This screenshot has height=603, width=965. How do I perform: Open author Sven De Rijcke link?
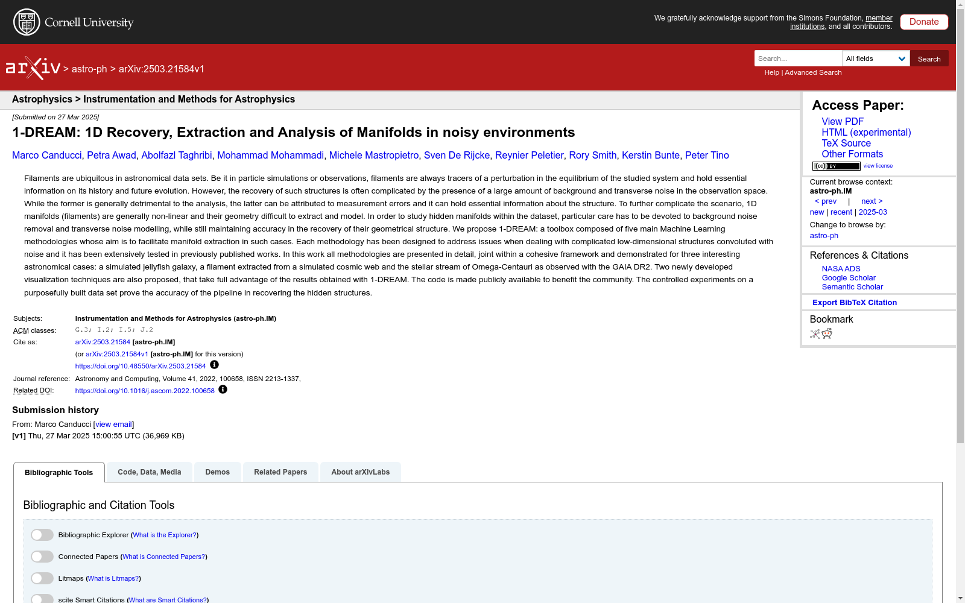click(x=457, y=155)
